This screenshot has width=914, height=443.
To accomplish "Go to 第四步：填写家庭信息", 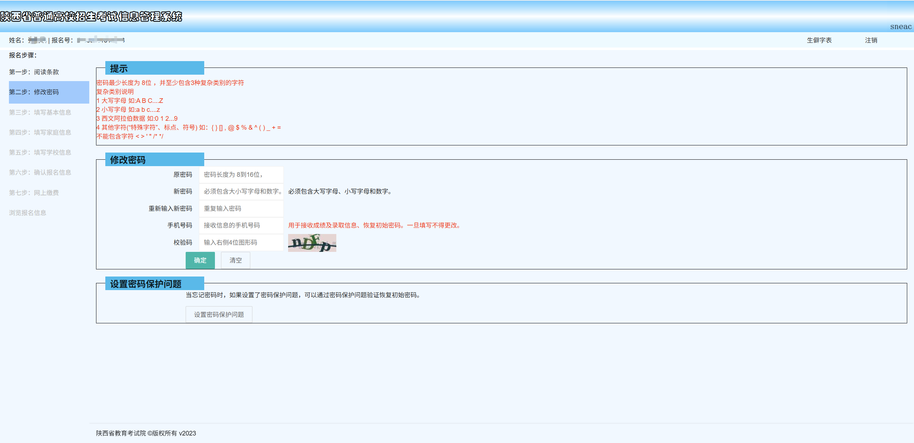I will tap(40, 132).
